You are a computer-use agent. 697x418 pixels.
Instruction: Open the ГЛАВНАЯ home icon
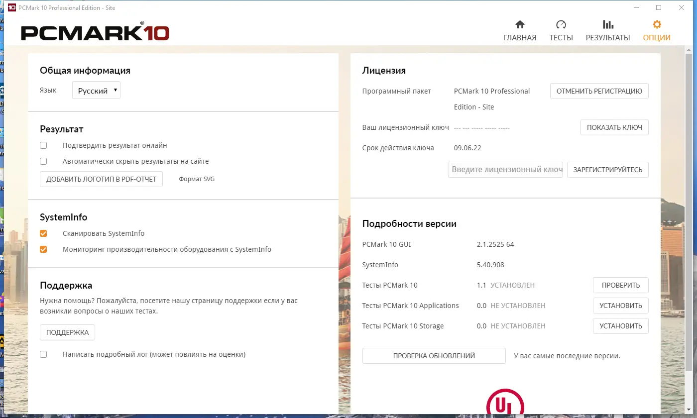(x=520, y=24)
